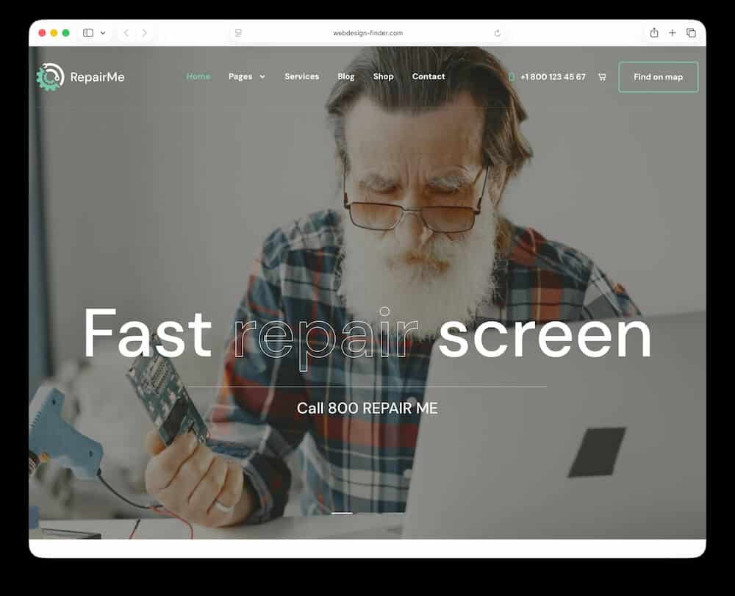Expand the Pages dropdown chevron

coord(262,77)
